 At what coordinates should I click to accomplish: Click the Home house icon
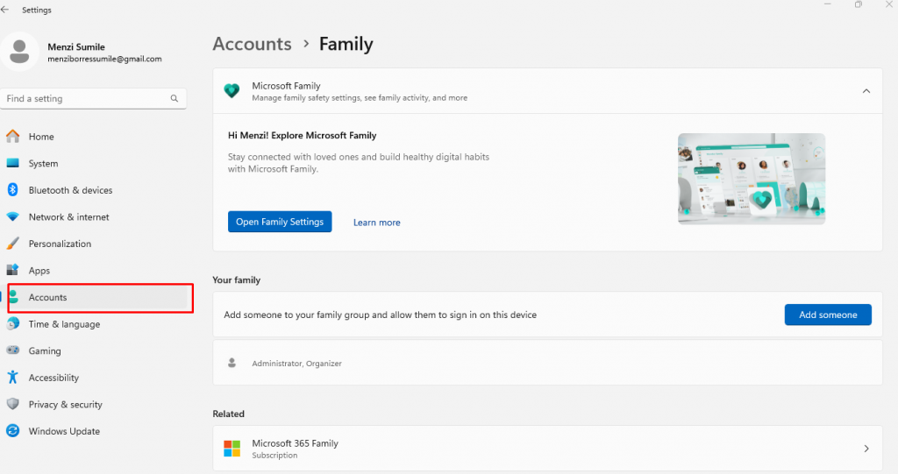12,137
